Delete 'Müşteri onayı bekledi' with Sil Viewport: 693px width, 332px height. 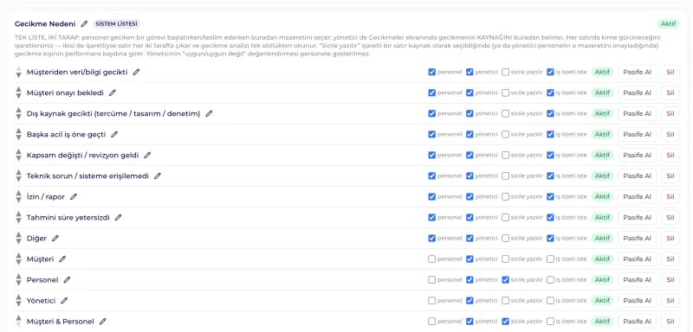670,93
